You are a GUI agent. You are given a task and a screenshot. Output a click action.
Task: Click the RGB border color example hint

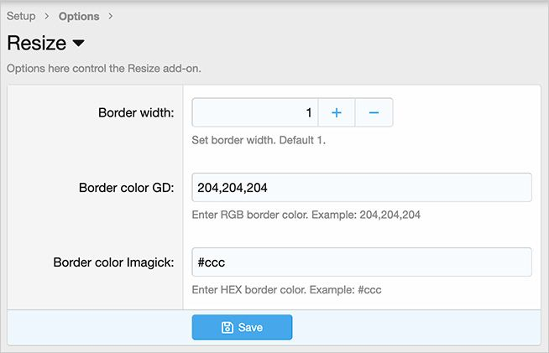click(306, 215)
